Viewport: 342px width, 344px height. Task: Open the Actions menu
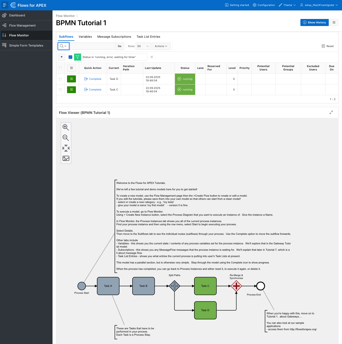click(x=161, y=46)
